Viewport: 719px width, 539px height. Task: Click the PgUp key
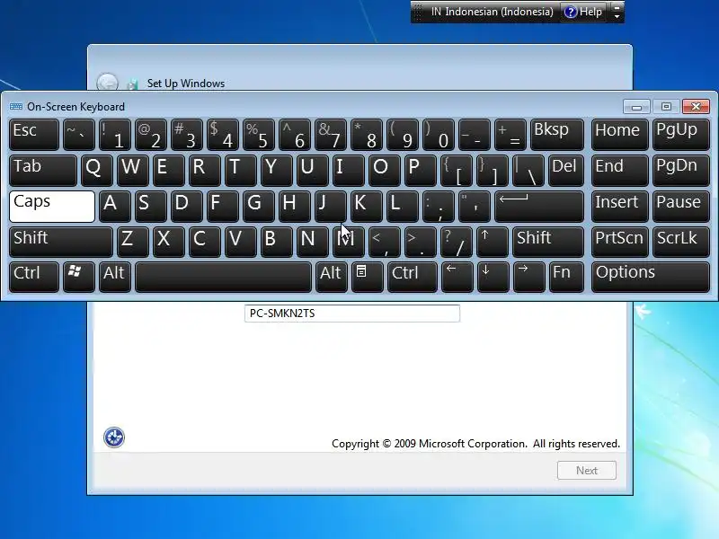point(681,135)
